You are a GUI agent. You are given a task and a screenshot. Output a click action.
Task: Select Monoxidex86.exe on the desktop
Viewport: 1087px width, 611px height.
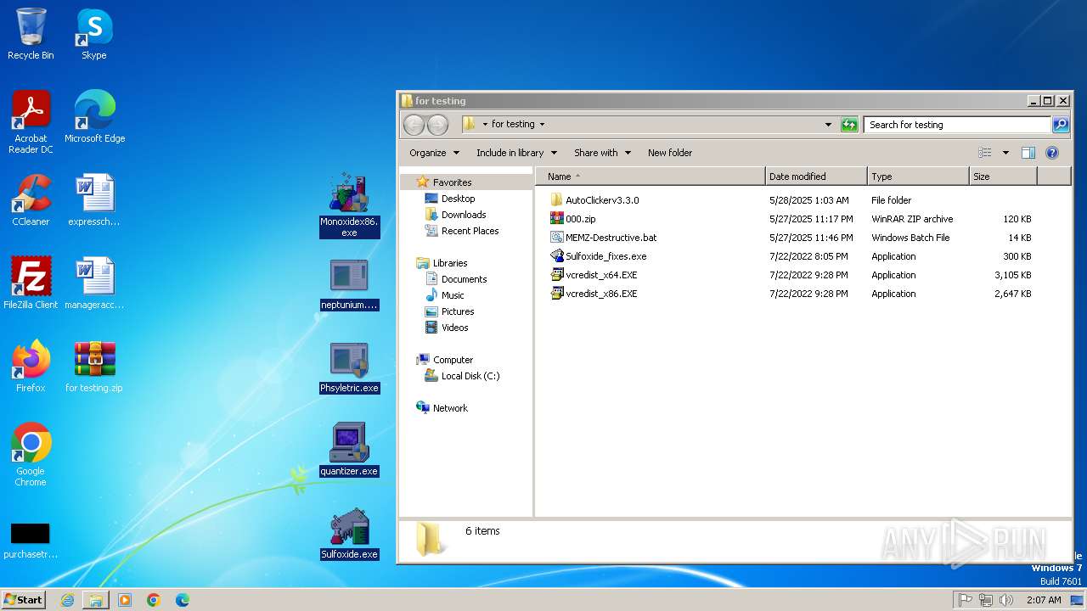tap(349, 205)
